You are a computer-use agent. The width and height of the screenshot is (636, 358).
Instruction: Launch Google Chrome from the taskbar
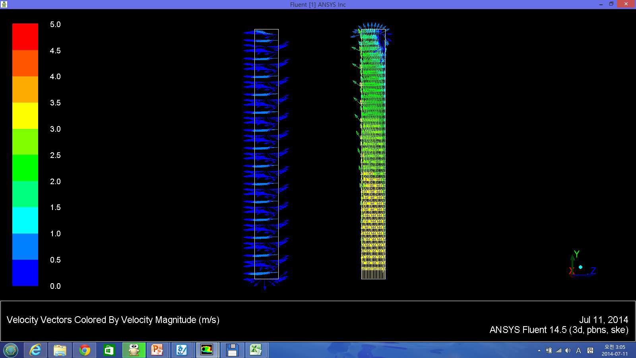click(x=84, y=350)
